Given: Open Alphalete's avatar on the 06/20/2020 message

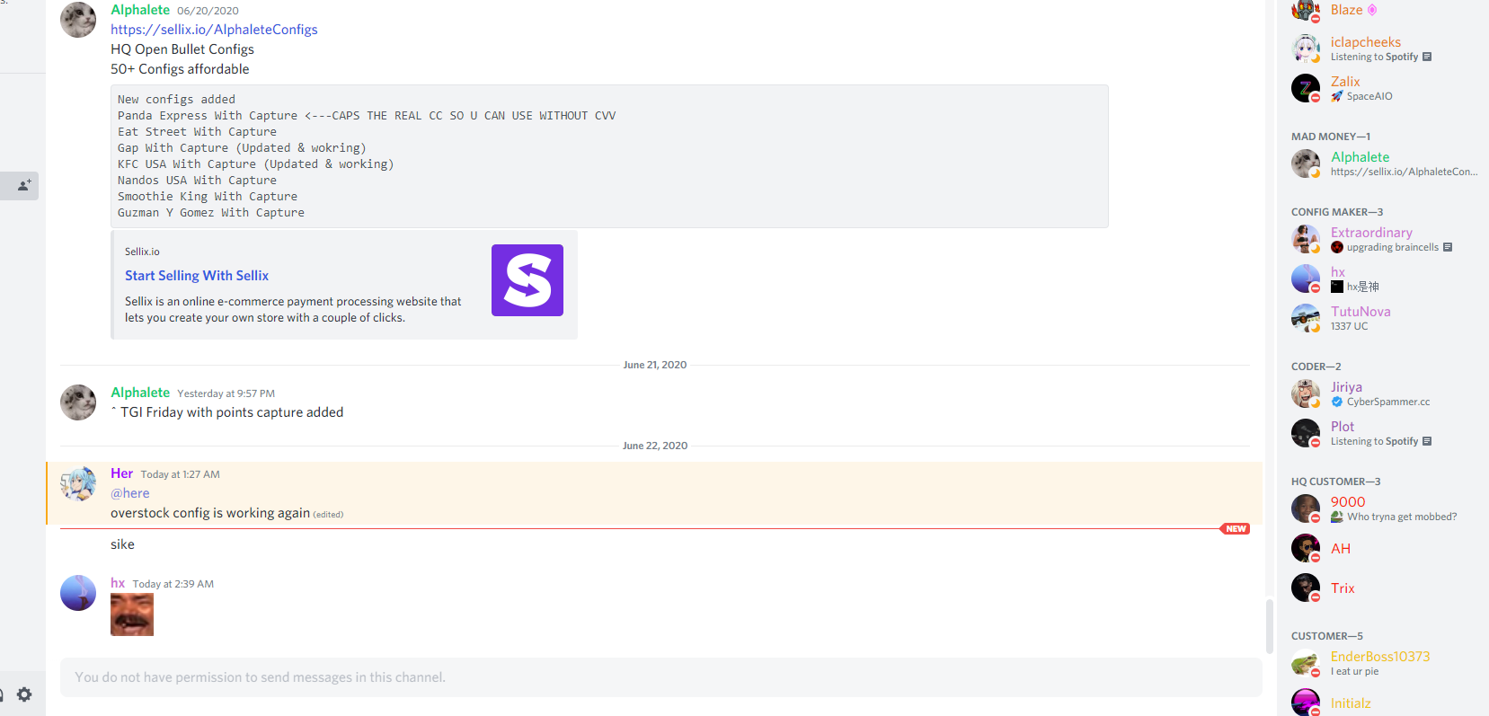Looking at the screenshot, I should (78, 19).
